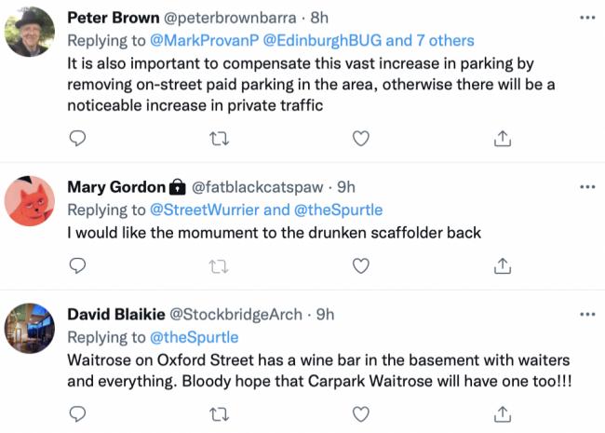The height and width of the screenshot is (433, 605).
Task: Open more options on David Blaikie's tweet
Action: 587,315
